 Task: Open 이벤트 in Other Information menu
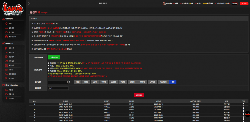click(x=11, y=90)
